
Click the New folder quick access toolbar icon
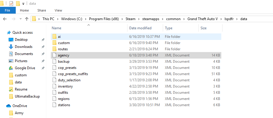[x=18, y=3]
